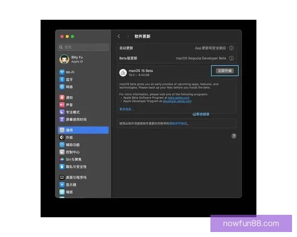The width and height of the screenshot is (297, 237).
Task: Open the Notifications (通知) bell icon
Action: click(62, 98)
